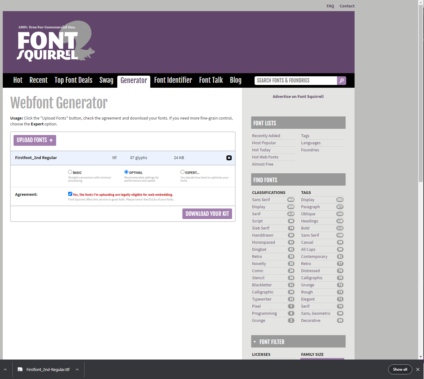Click the Search Fonts & Foundries field
This screenshot has width=424, height=379.
[x=295, y=81]
